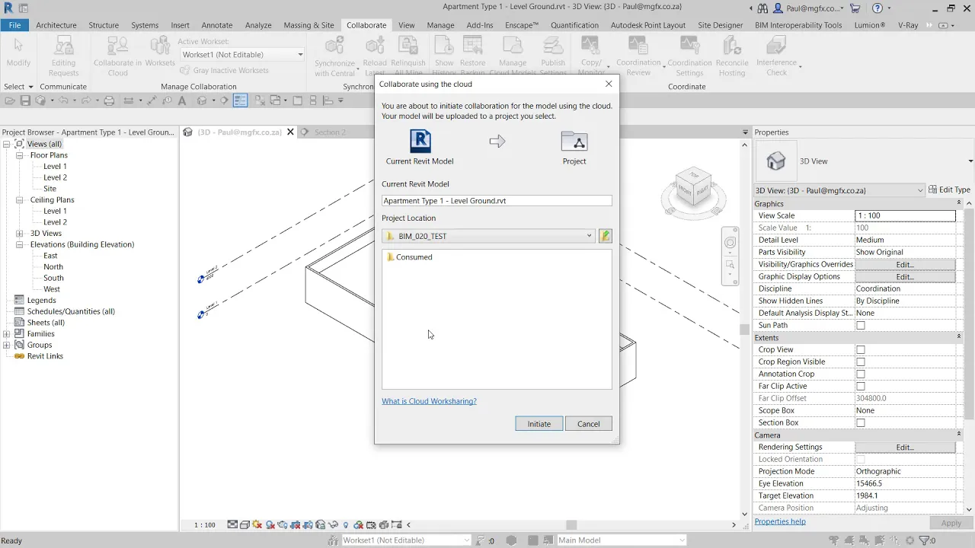Toggle the Locked Orientation checkbox
The height and width of the screenshot is (548, 975).
pyautogui.click(x=861, y=459)
